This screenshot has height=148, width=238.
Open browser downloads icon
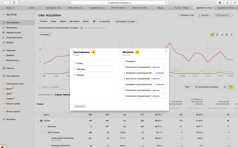[220, 3]
